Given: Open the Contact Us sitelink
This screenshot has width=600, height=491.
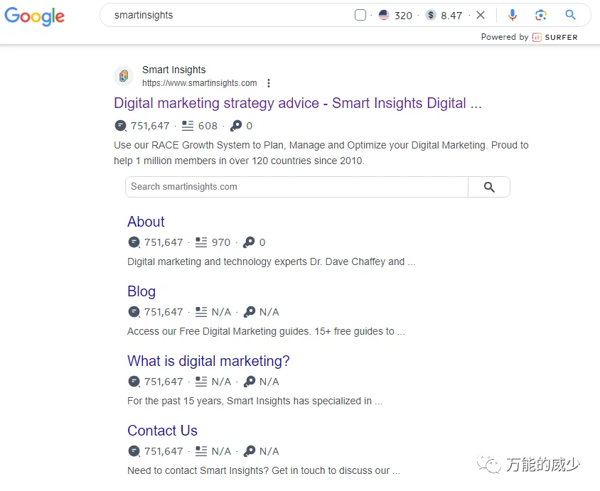Looking at the screenshot, I should pos(162,431).
